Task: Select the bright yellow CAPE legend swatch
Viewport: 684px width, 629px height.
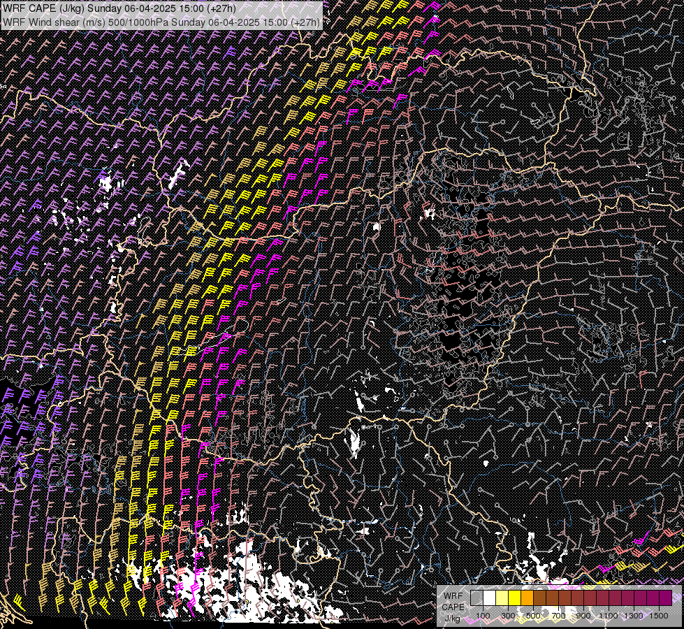Action: coord(515,598)
